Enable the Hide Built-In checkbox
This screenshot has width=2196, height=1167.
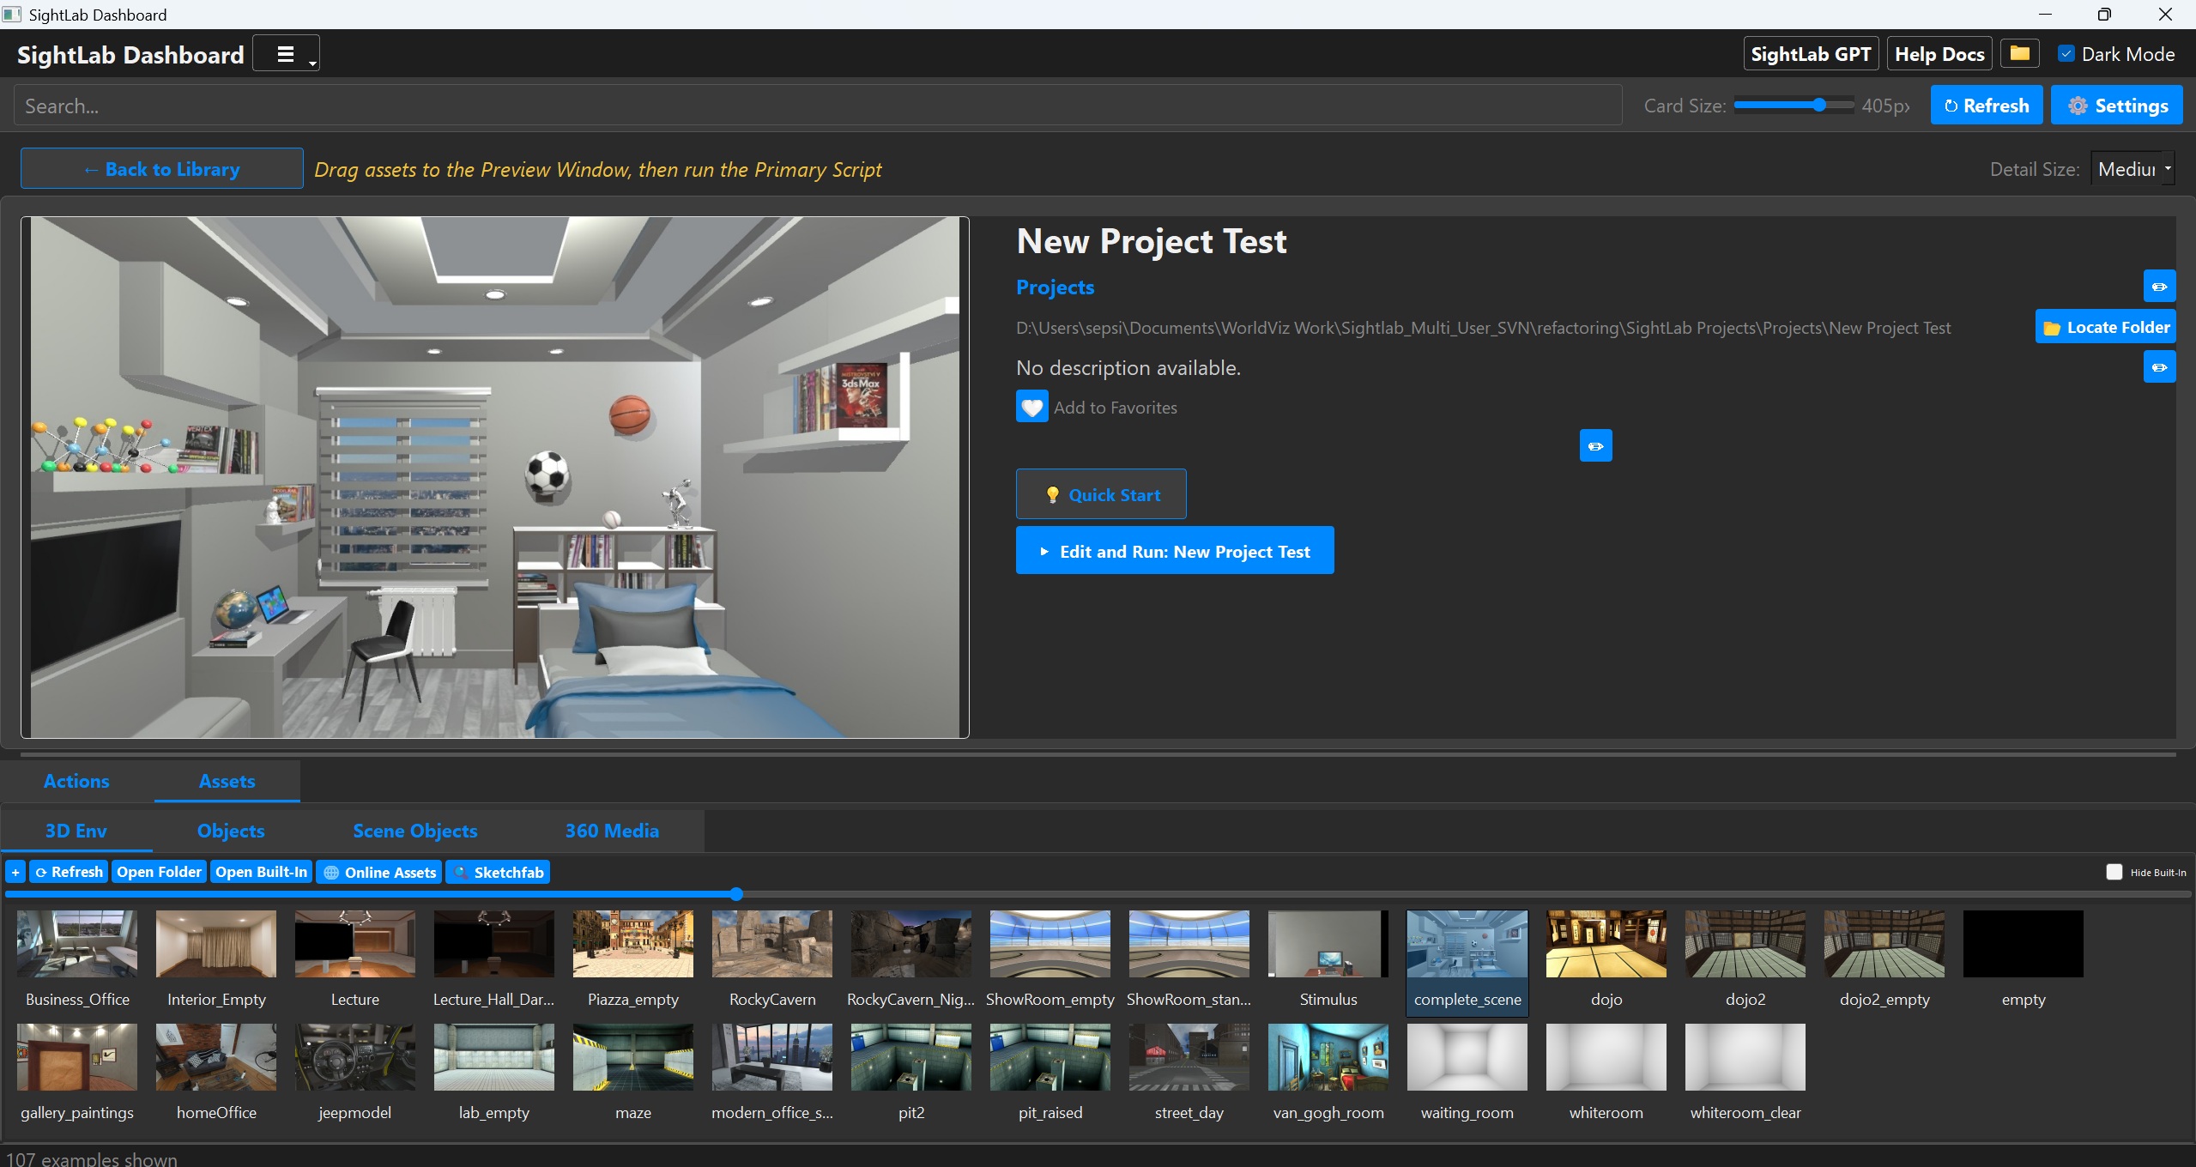click(x=2114, y=872)
